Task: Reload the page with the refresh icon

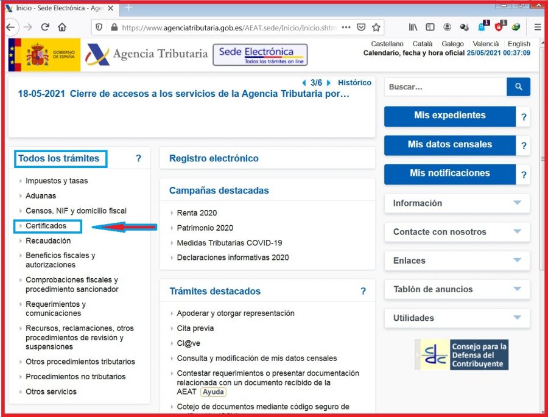Action: (x=44, y=27)
